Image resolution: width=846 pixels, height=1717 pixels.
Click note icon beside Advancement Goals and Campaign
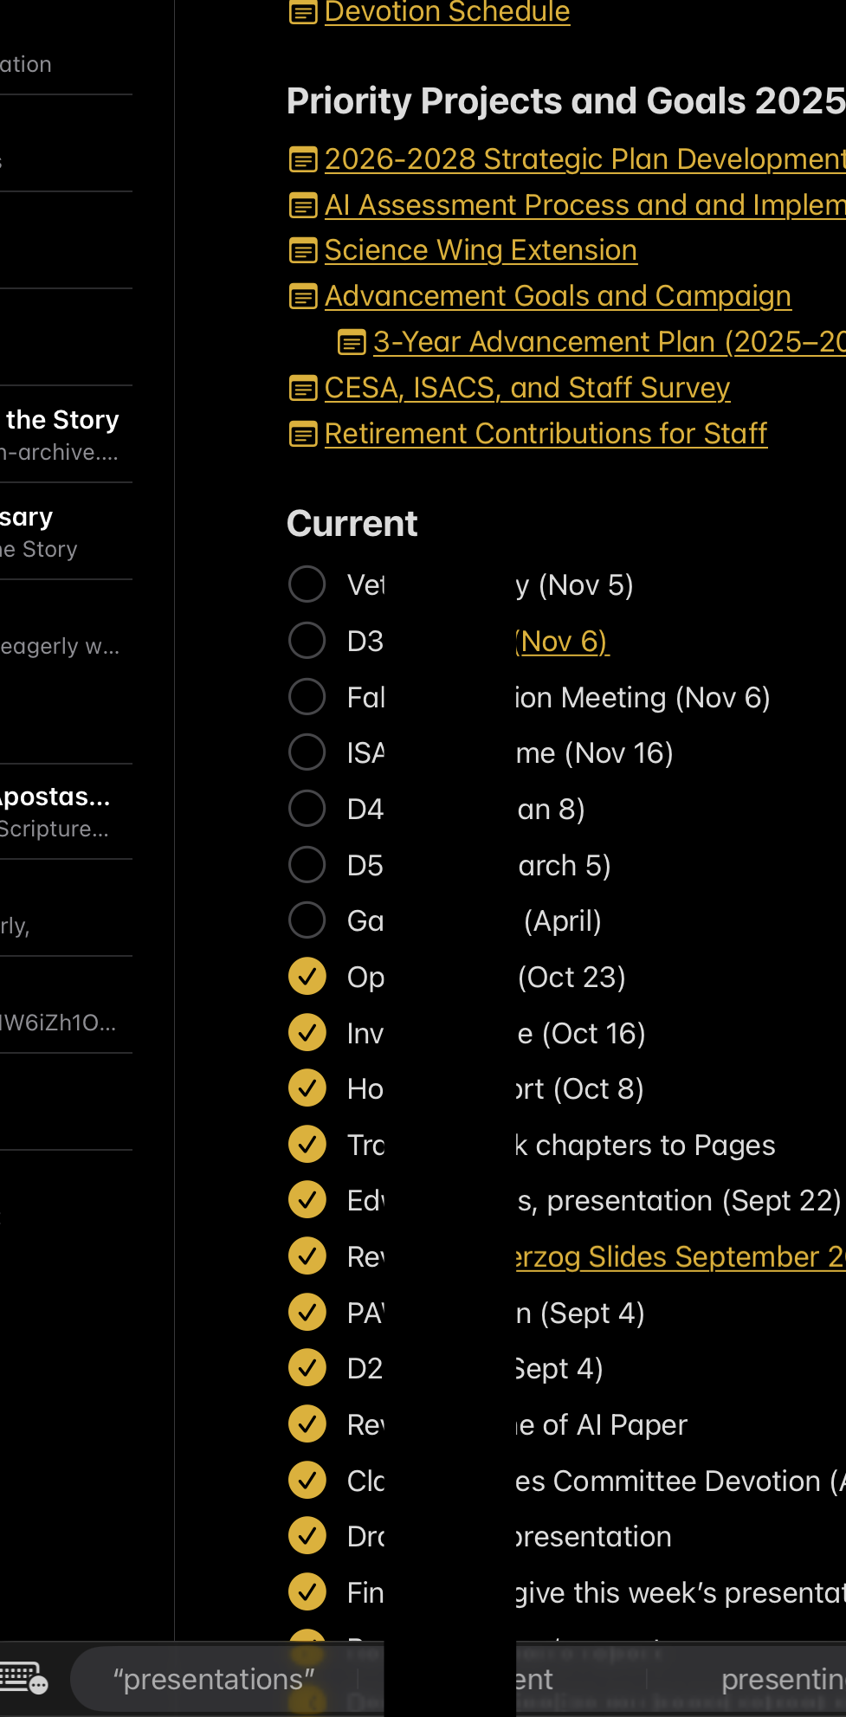pyautogui.click(x=302, y=297)
